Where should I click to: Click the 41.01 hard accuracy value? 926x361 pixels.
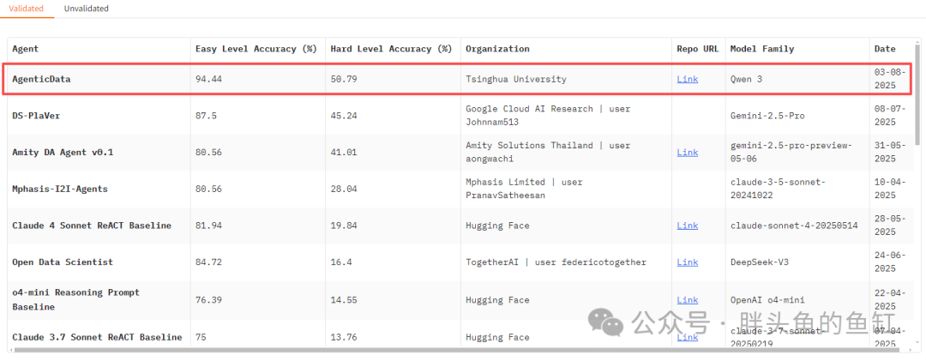344,153
